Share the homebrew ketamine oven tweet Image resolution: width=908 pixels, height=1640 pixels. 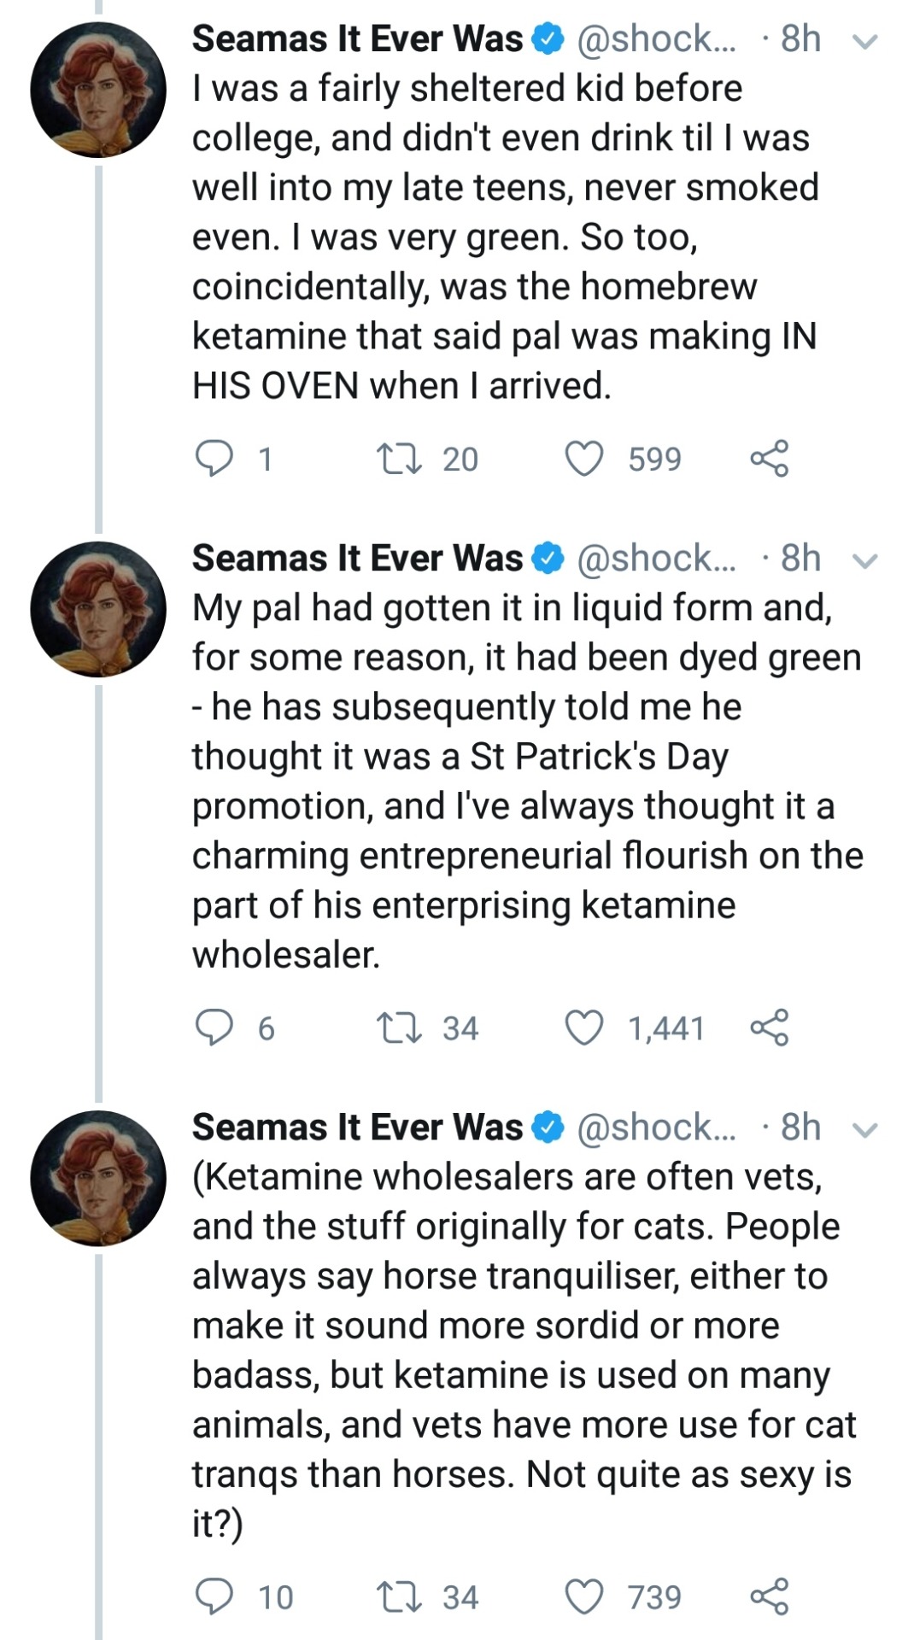tap(769, 459)
